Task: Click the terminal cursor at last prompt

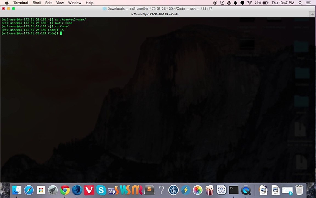Action: click(61, 33)
